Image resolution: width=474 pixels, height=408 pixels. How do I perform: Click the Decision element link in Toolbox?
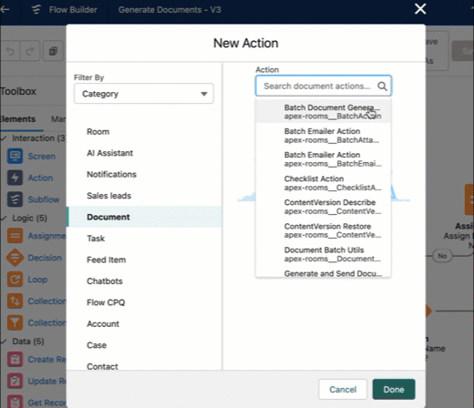(45, 258)
